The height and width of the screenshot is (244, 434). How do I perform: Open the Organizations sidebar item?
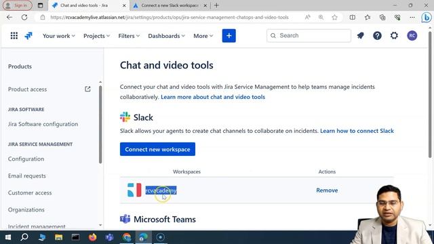point(26,209)
